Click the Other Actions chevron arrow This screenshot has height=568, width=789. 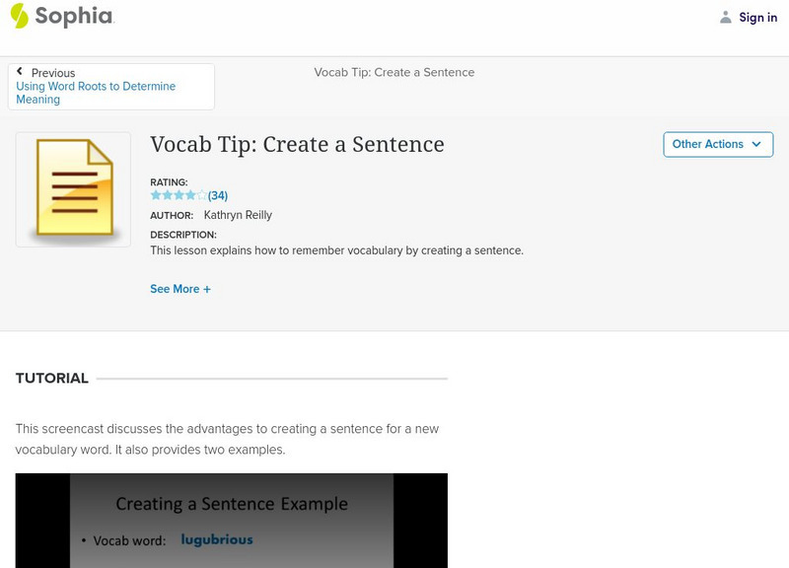pyautogui.click(x=756, y=144)
